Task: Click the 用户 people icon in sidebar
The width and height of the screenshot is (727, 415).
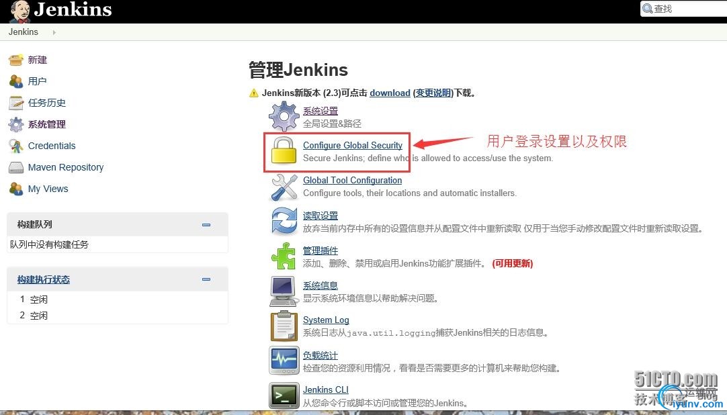Action: click(x=15, y=81)
